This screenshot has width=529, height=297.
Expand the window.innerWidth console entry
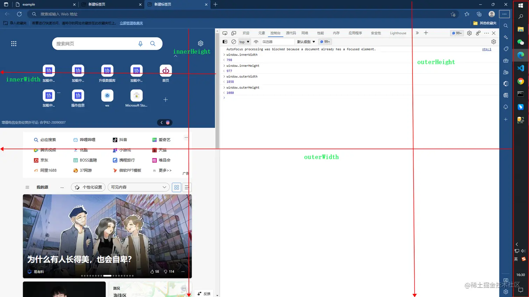tap(224, 55)
